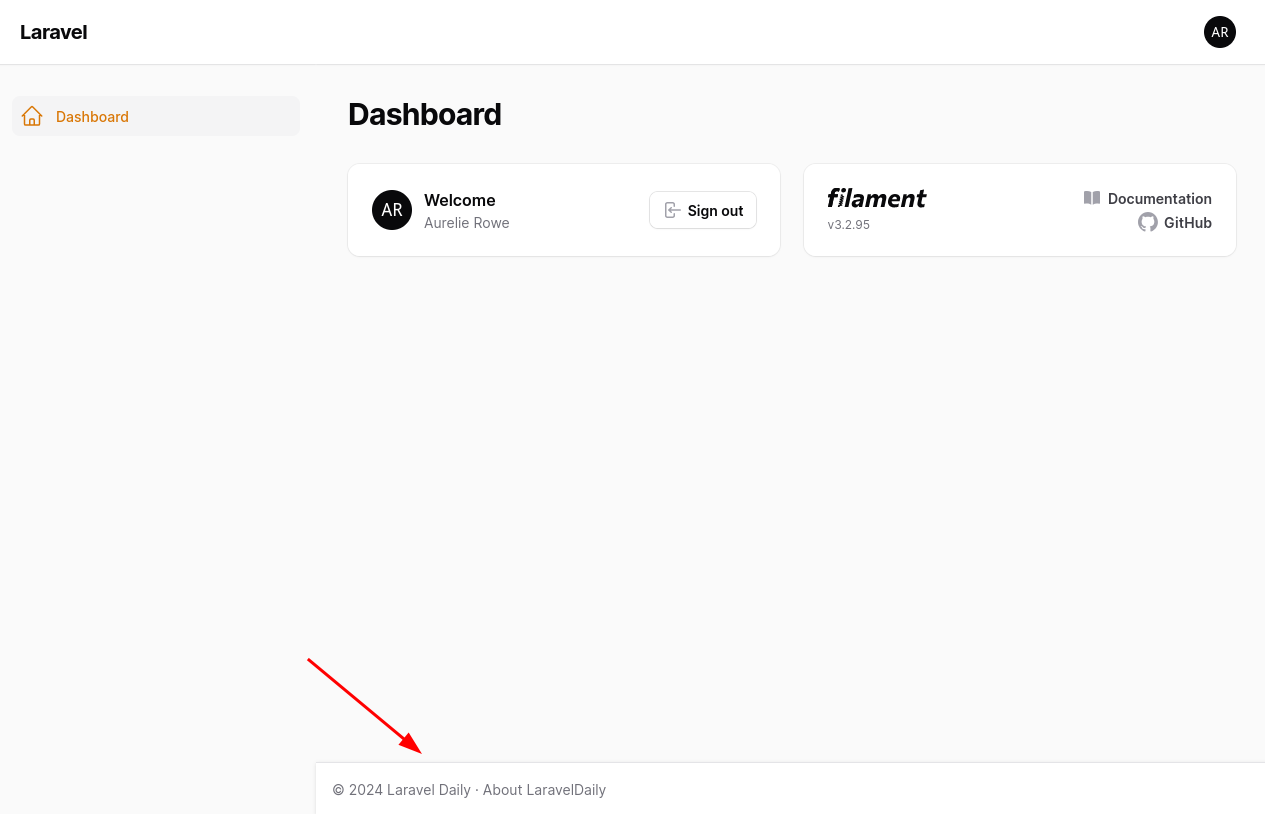
Task: Click the GitHub octocat icon
Action: [x=1148, y=222]
